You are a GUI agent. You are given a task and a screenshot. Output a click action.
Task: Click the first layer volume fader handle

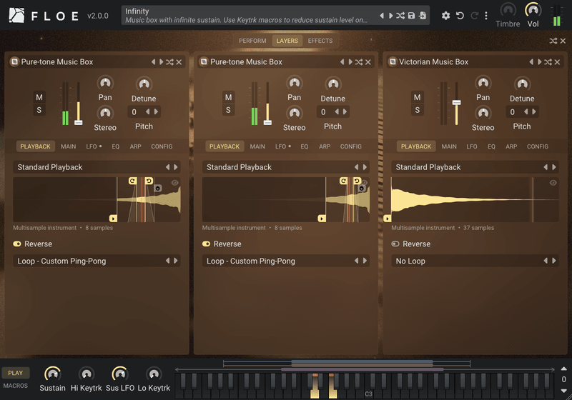point(79,123)
